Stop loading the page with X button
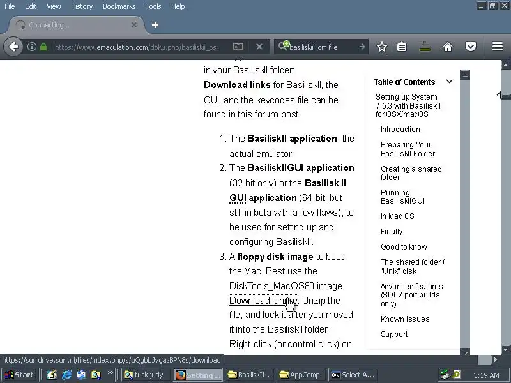 259,47
